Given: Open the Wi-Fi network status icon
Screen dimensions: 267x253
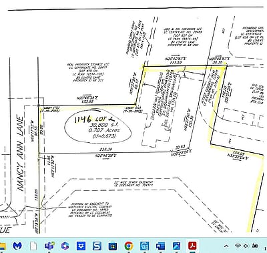Looking at the screenshot, I should pyautogui.click(x=238, y=246).
